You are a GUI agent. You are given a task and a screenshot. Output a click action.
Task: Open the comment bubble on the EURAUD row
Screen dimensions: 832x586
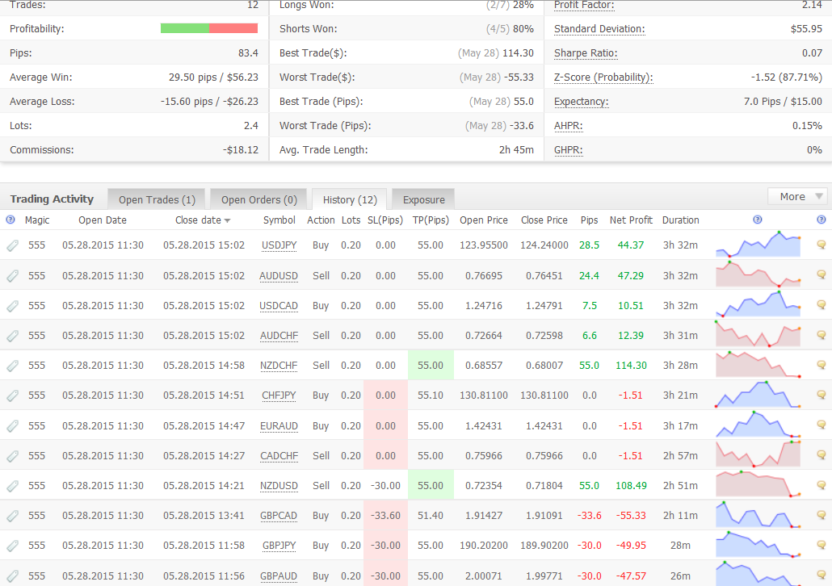coord(821,425)
